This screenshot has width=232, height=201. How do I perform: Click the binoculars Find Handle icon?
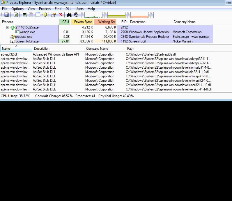click(69, 15)
